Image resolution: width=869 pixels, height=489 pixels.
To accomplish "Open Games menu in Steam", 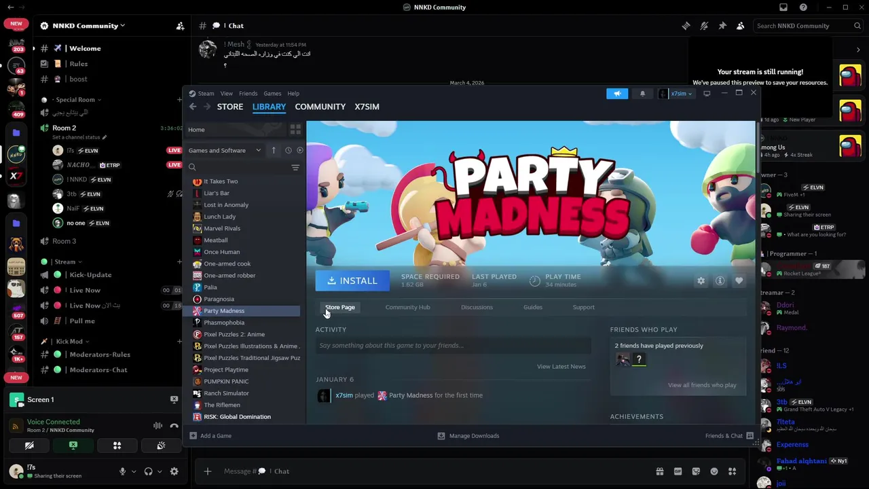I will pos(272,94).
